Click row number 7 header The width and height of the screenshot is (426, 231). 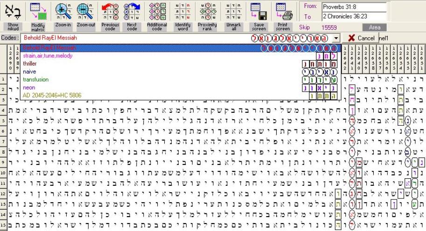click(3, 141)
